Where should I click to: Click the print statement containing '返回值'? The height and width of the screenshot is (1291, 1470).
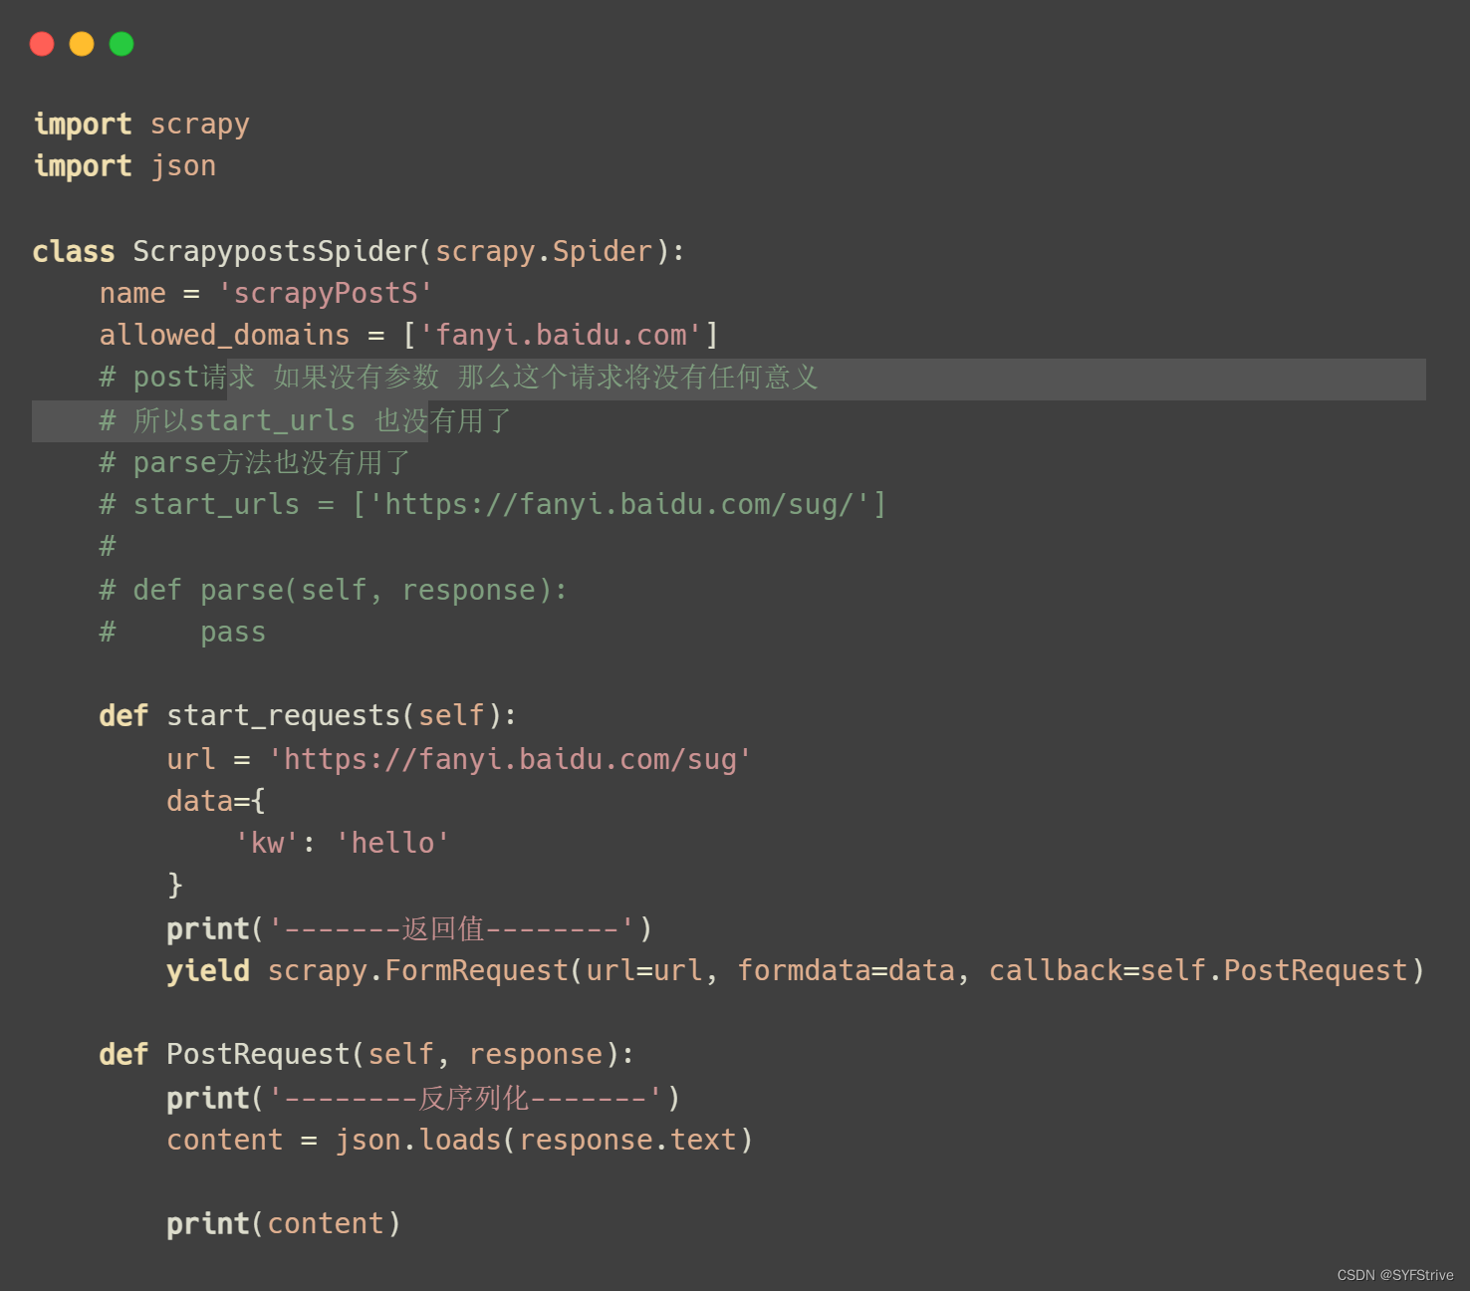(409, 928)
